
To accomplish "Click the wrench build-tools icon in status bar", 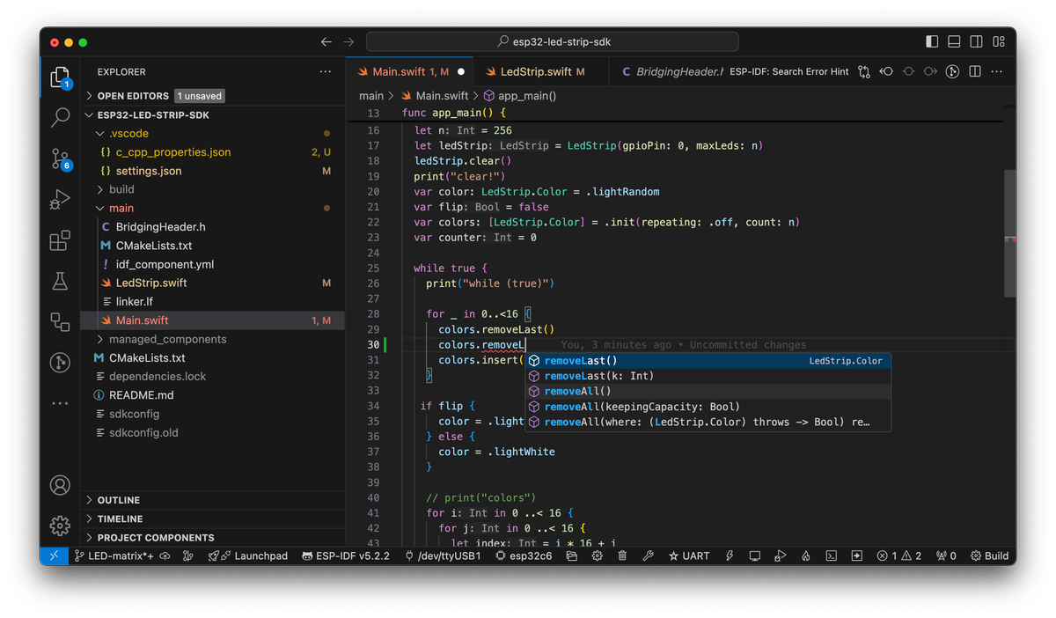I will pyautogui.click(x=648, y=555).
